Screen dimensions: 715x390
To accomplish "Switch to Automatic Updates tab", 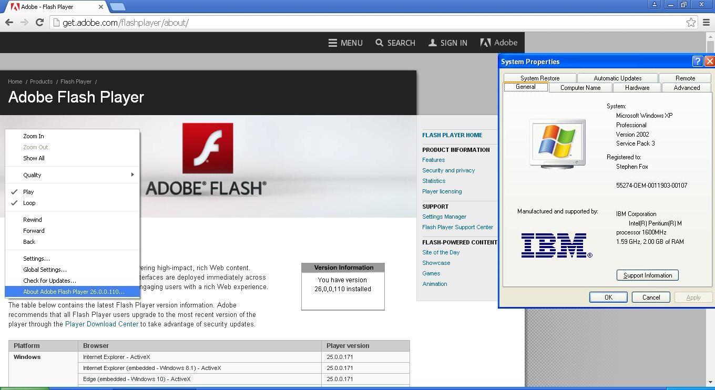I will click(x=617, y=78).
